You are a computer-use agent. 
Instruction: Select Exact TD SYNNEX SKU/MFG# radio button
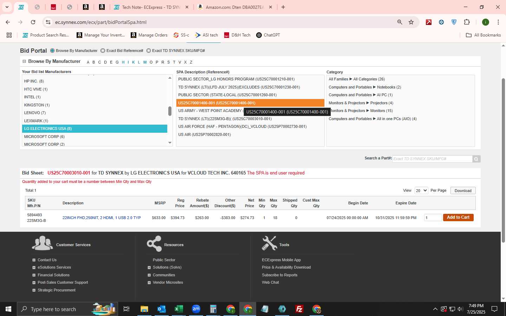[149, 51]
